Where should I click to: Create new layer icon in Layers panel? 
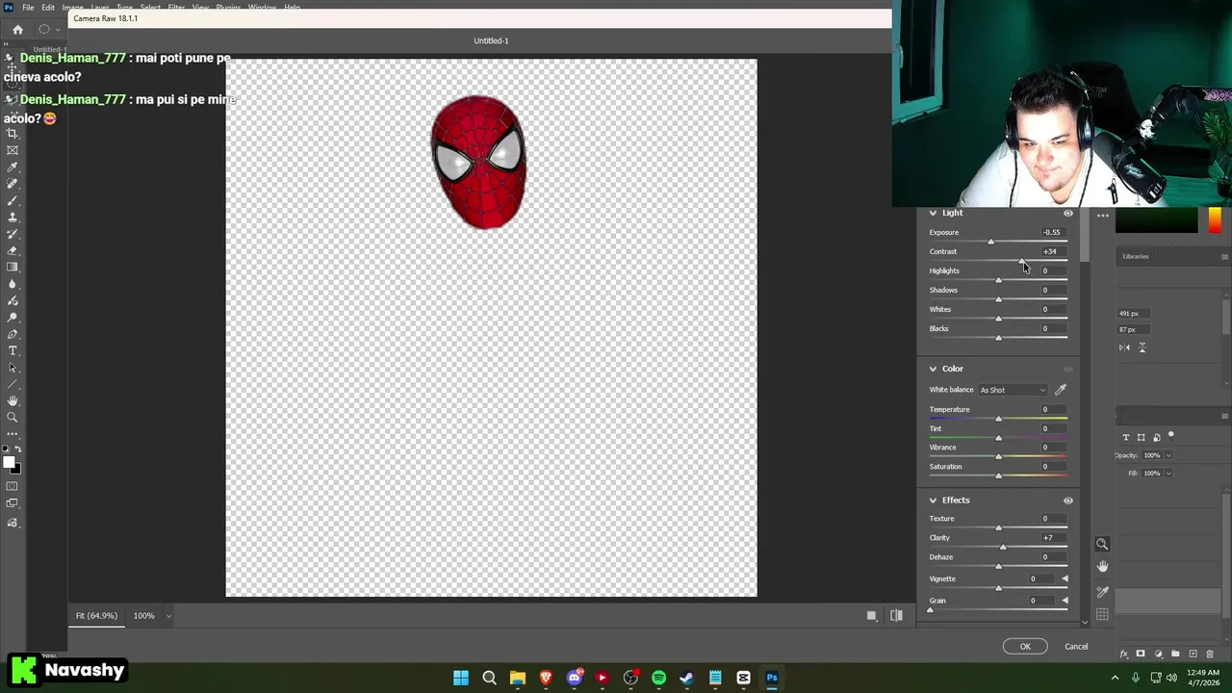(1193, 654)
